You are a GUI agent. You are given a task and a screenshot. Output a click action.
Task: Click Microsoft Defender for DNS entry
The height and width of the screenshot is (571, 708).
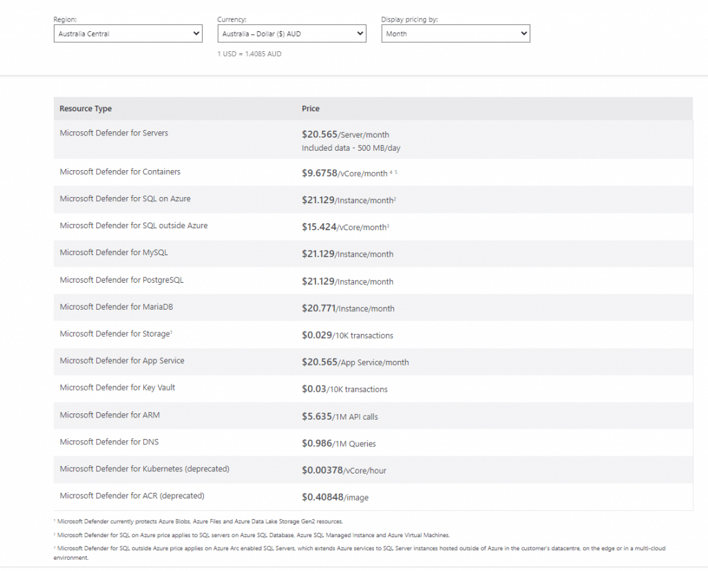109,442
